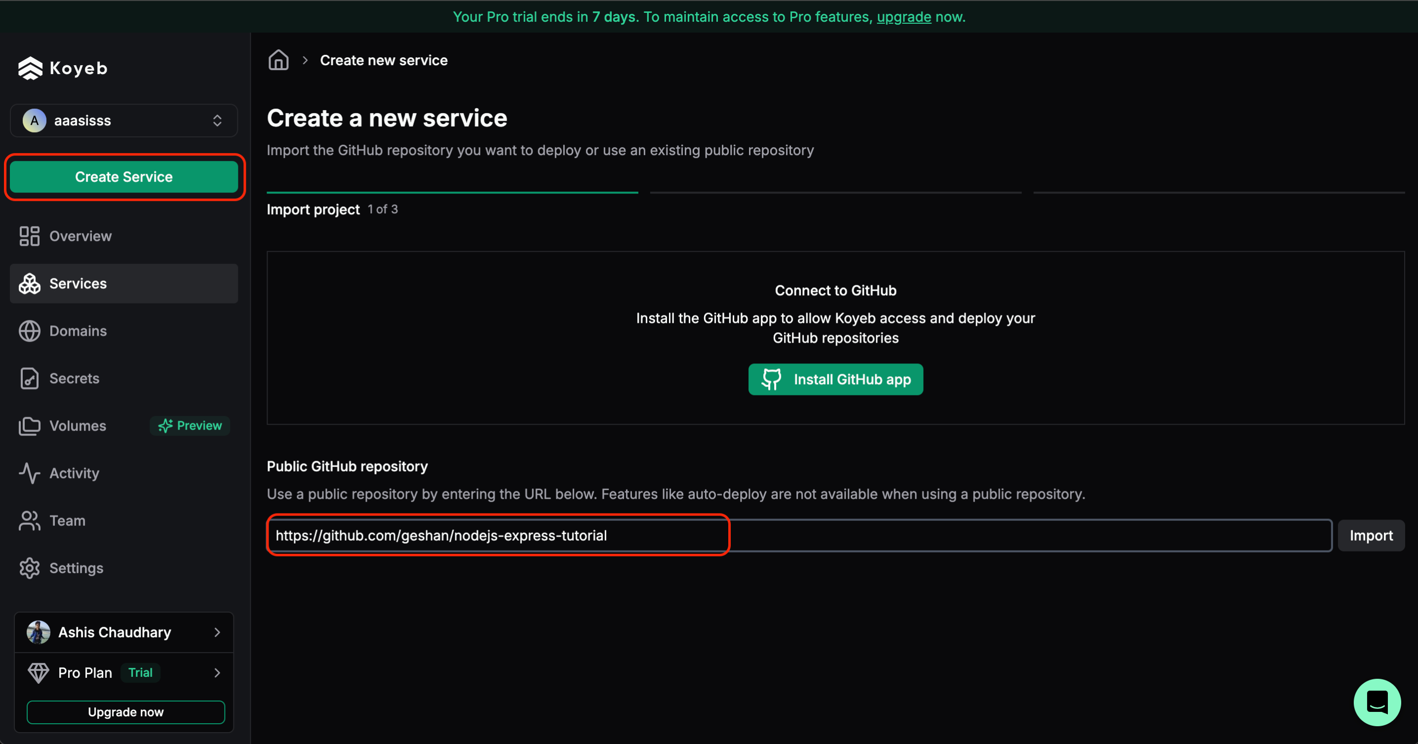The width and height of the screenshot is (1418, 744).
Task: Select the Volumes icon
Action: tap(29, 426)
